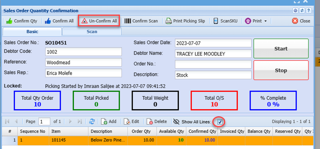Click the Debtor Code field
The image size is (320, 149).
tap(83, 52)
